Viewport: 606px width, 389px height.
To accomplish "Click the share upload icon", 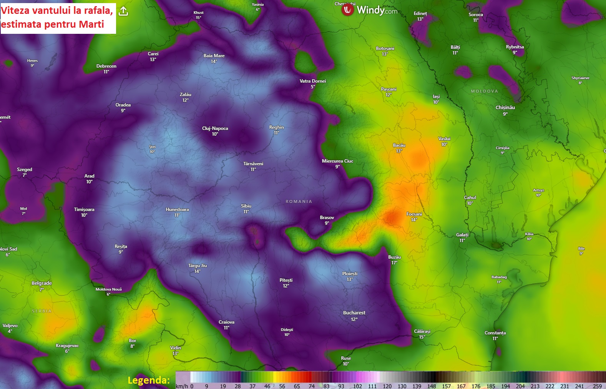I will click(x=123, y=11).
